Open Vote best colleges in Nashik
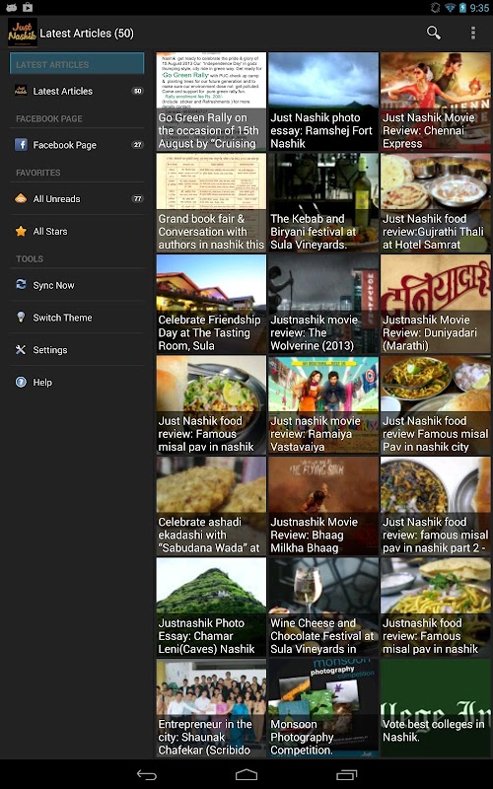The image size is (493, 789). click(x=436, y=708)
